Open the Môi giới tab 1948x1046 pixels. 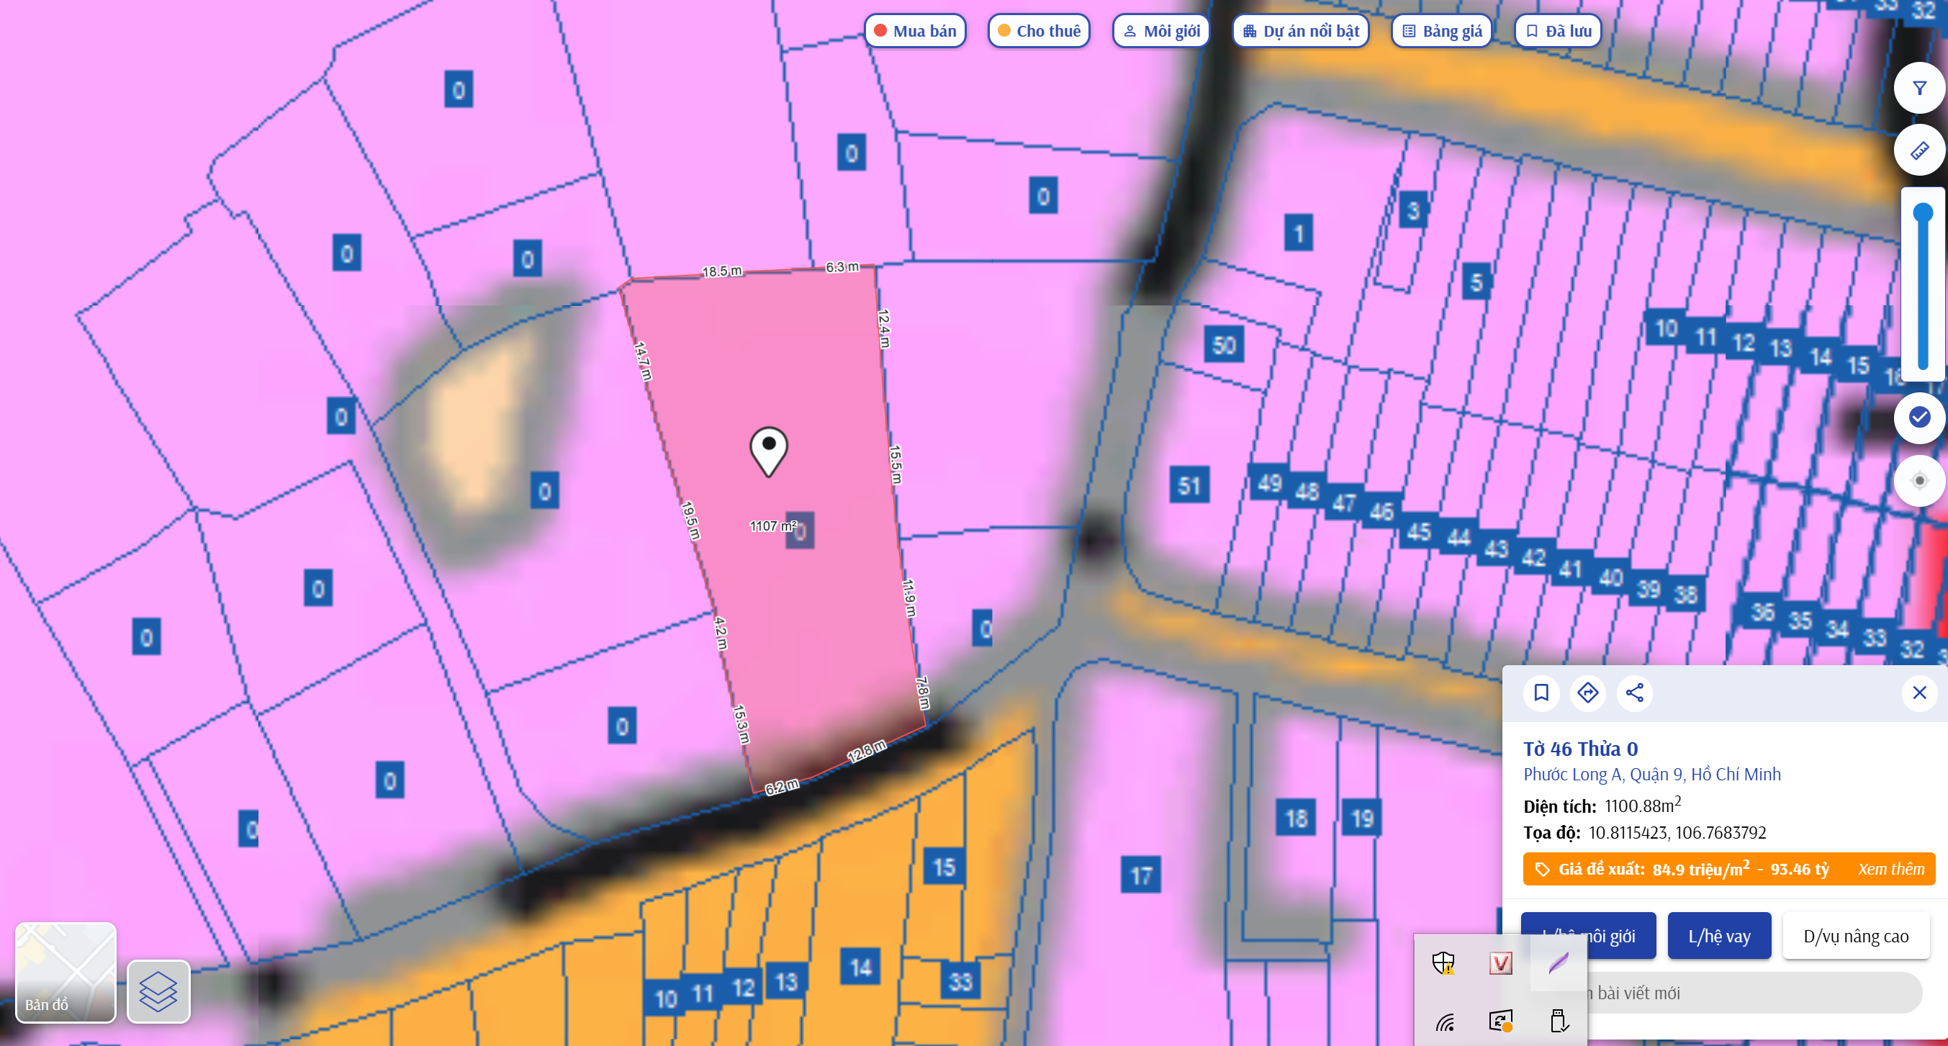(x=1162, y=31)
